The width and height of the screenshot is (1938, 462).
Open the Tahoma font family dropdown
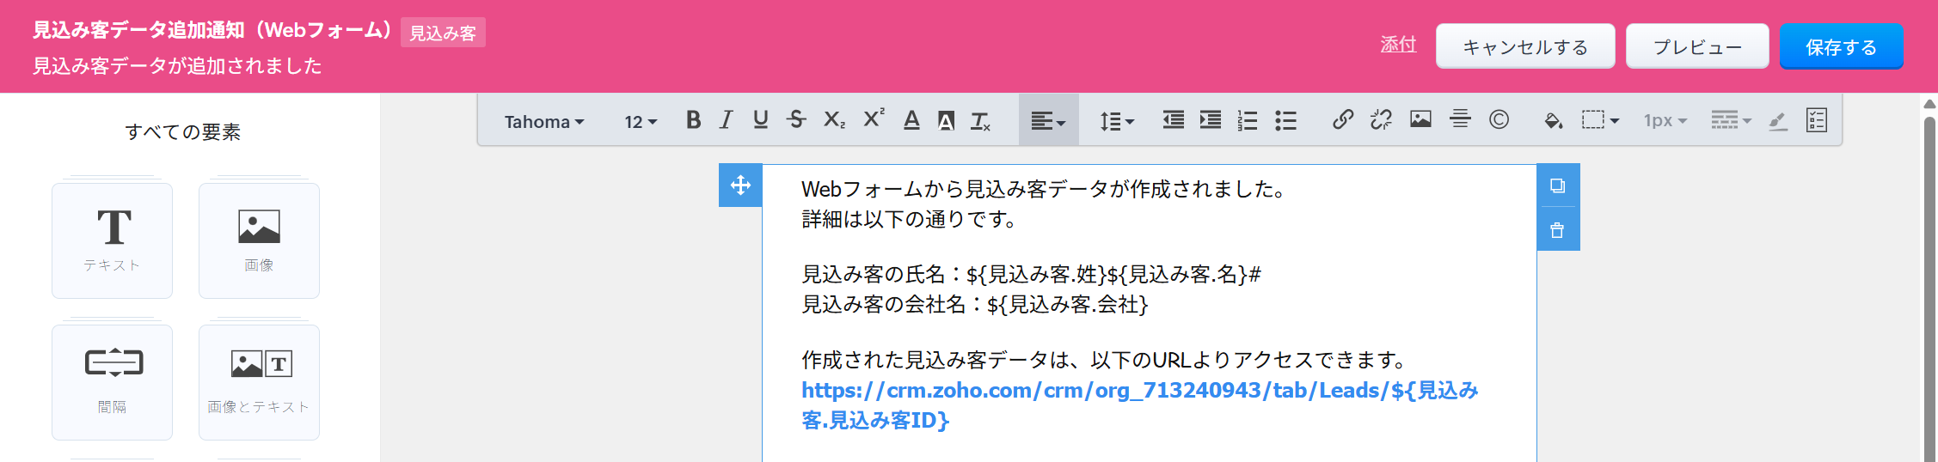click(543, 122)
